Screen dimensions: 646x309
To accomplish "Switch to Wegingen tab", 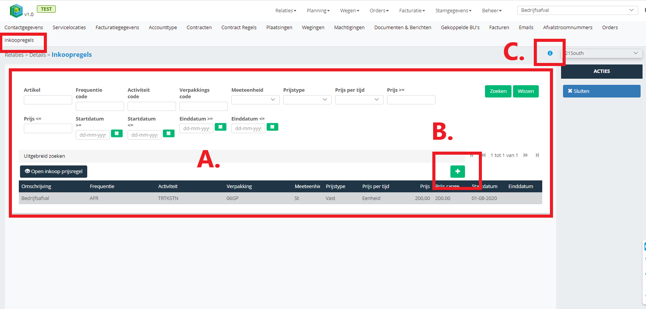I will coord(313,27).
